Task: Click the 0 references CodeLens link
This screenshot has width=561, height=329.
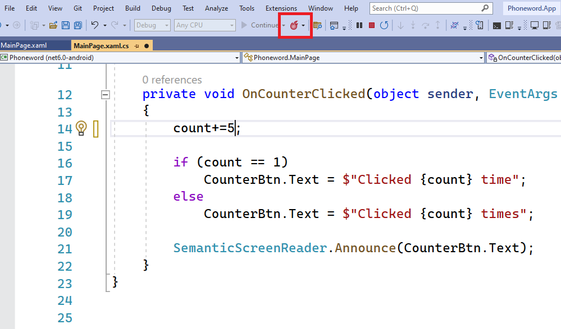Action: tap(172, 80)
